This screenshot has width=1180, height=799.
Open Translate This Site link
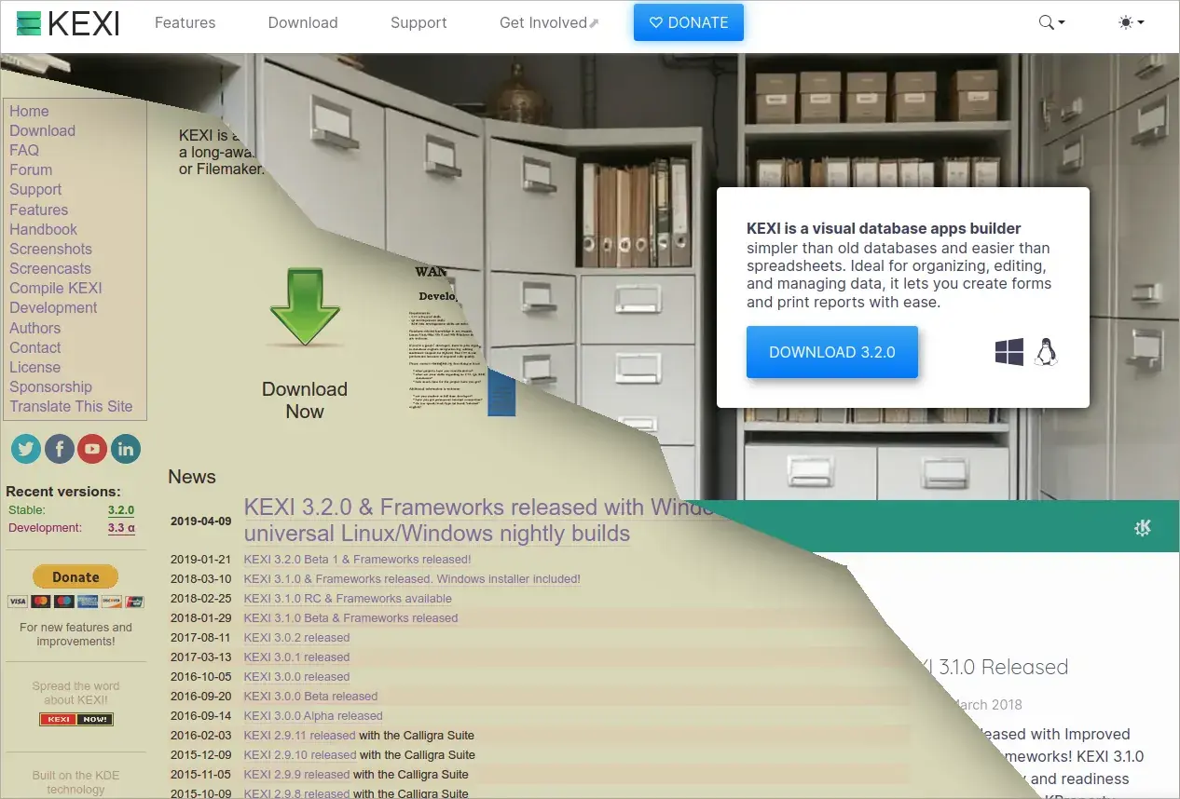coord(71,406)
